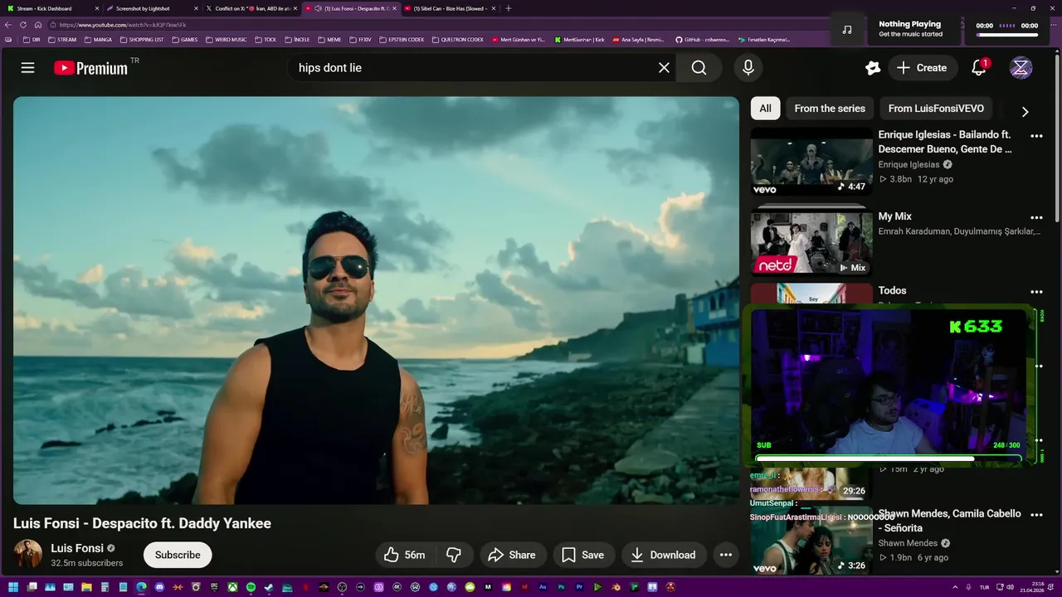Go back in browser
Image resolution: width=1062 pixels, height=597 pixels.
(8, 25)
